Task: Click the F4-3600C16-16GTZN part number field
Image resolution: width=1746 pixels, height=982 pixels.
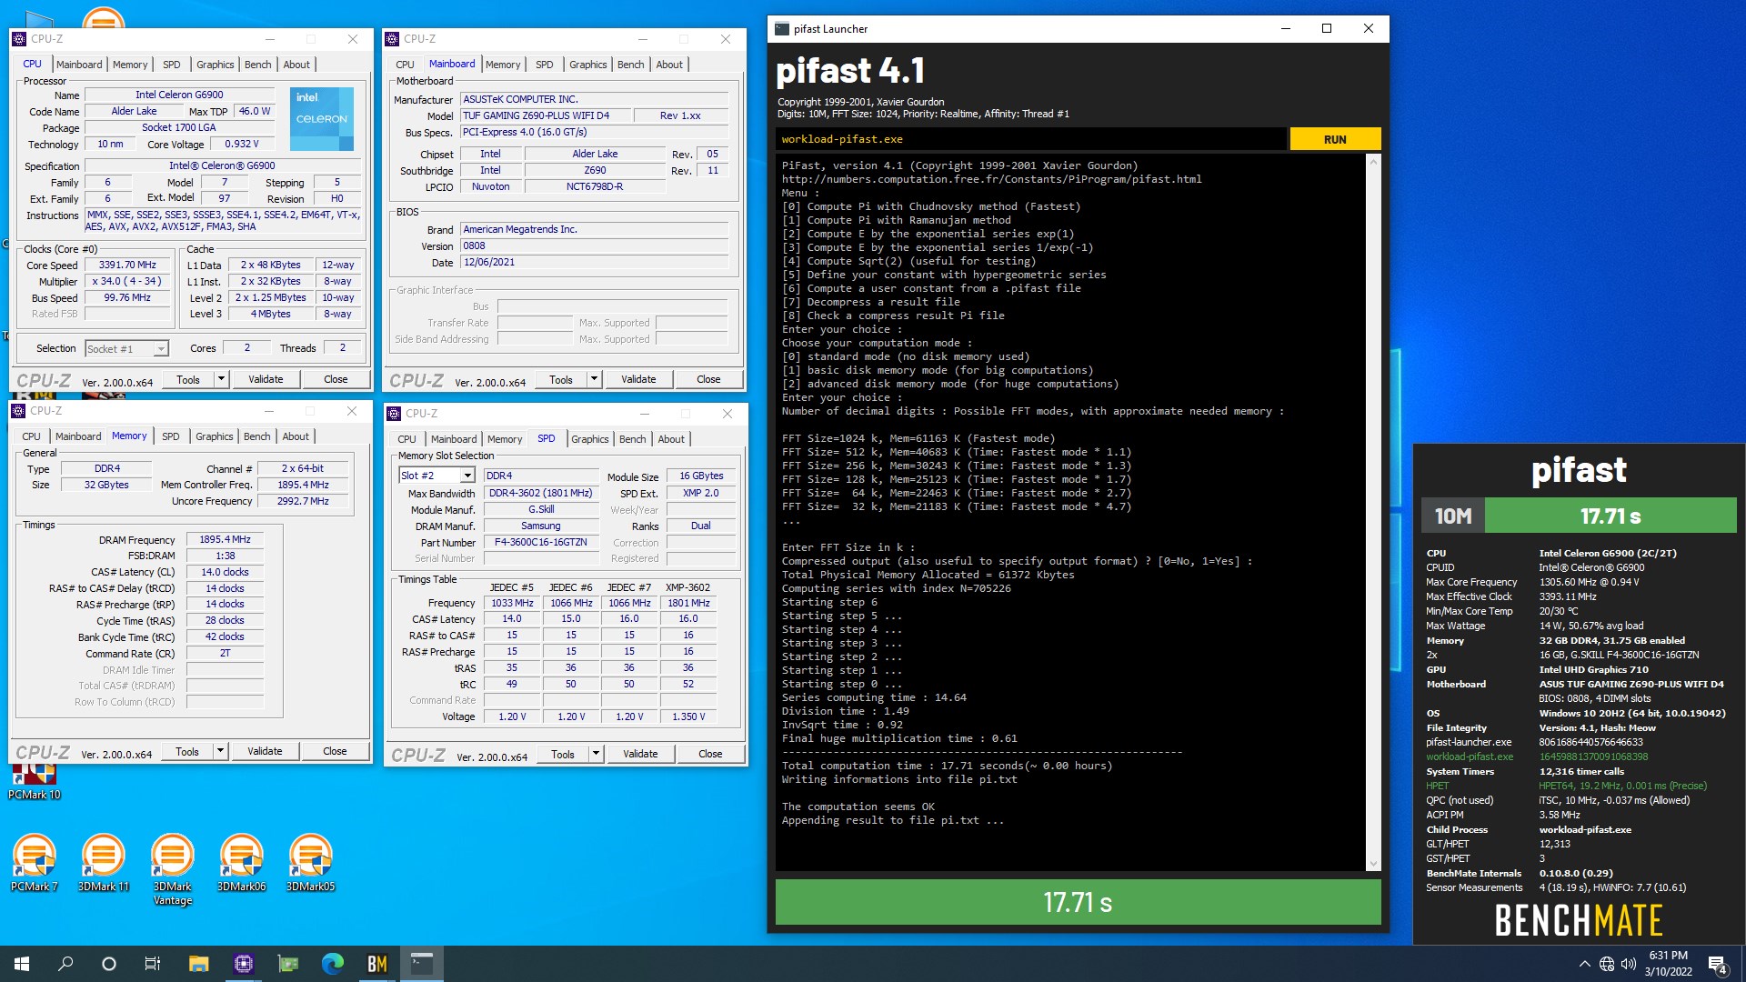Action: click(540, 542)
